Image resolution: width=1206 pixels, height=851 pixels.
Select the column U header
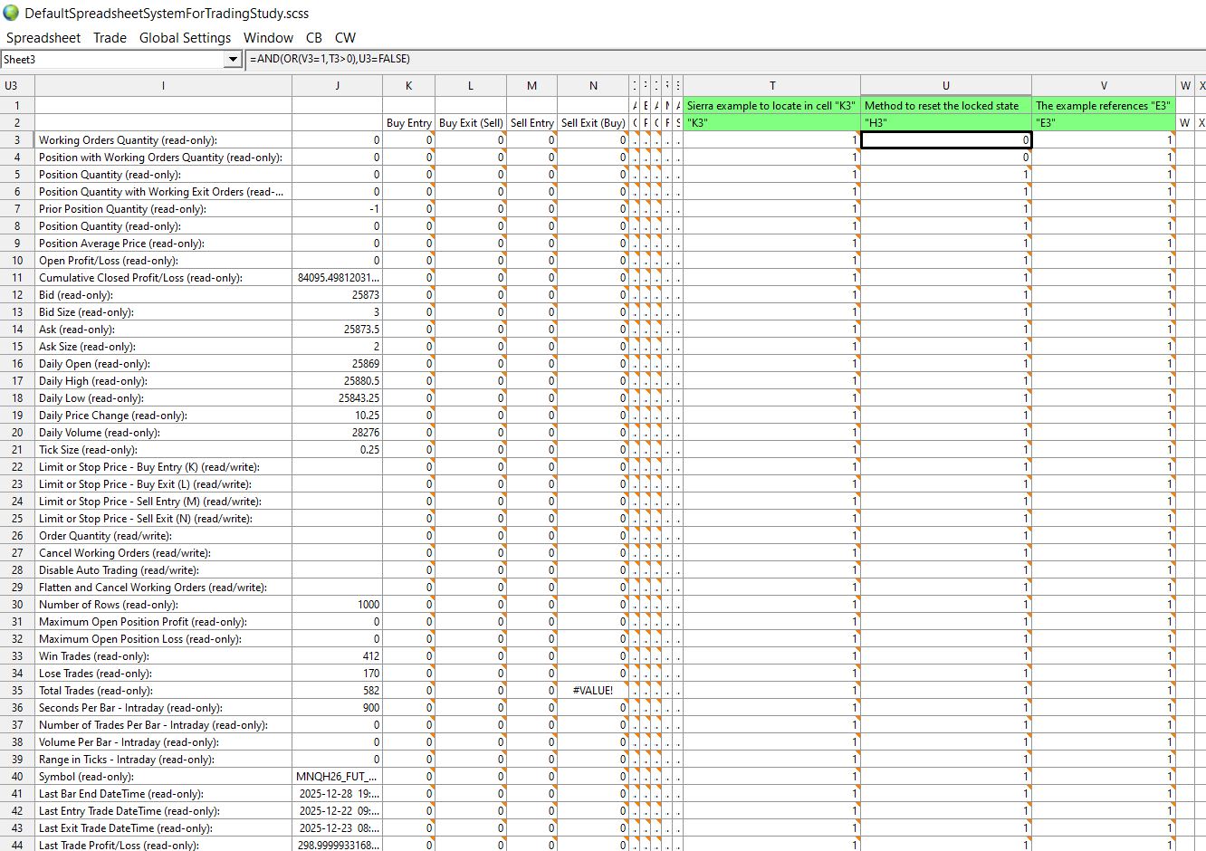point(946,86)
